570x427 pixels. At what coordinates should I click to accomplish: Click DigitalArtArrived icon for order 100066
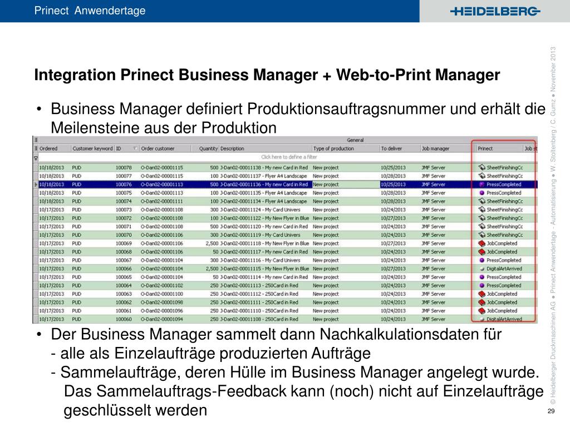pos(481,269)
